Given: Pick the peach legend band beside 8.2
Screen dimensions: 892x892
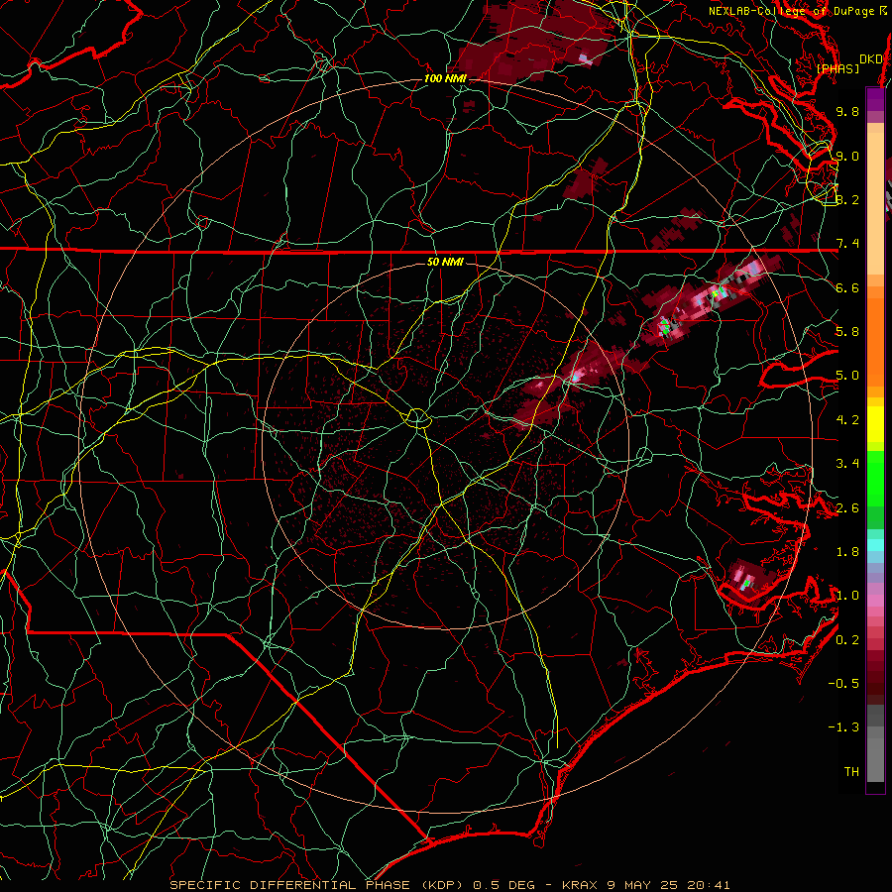Looking at the screenshot, I should click(875, 203).
